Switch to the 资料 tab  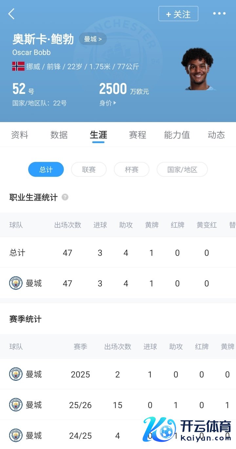pos(20,135)
